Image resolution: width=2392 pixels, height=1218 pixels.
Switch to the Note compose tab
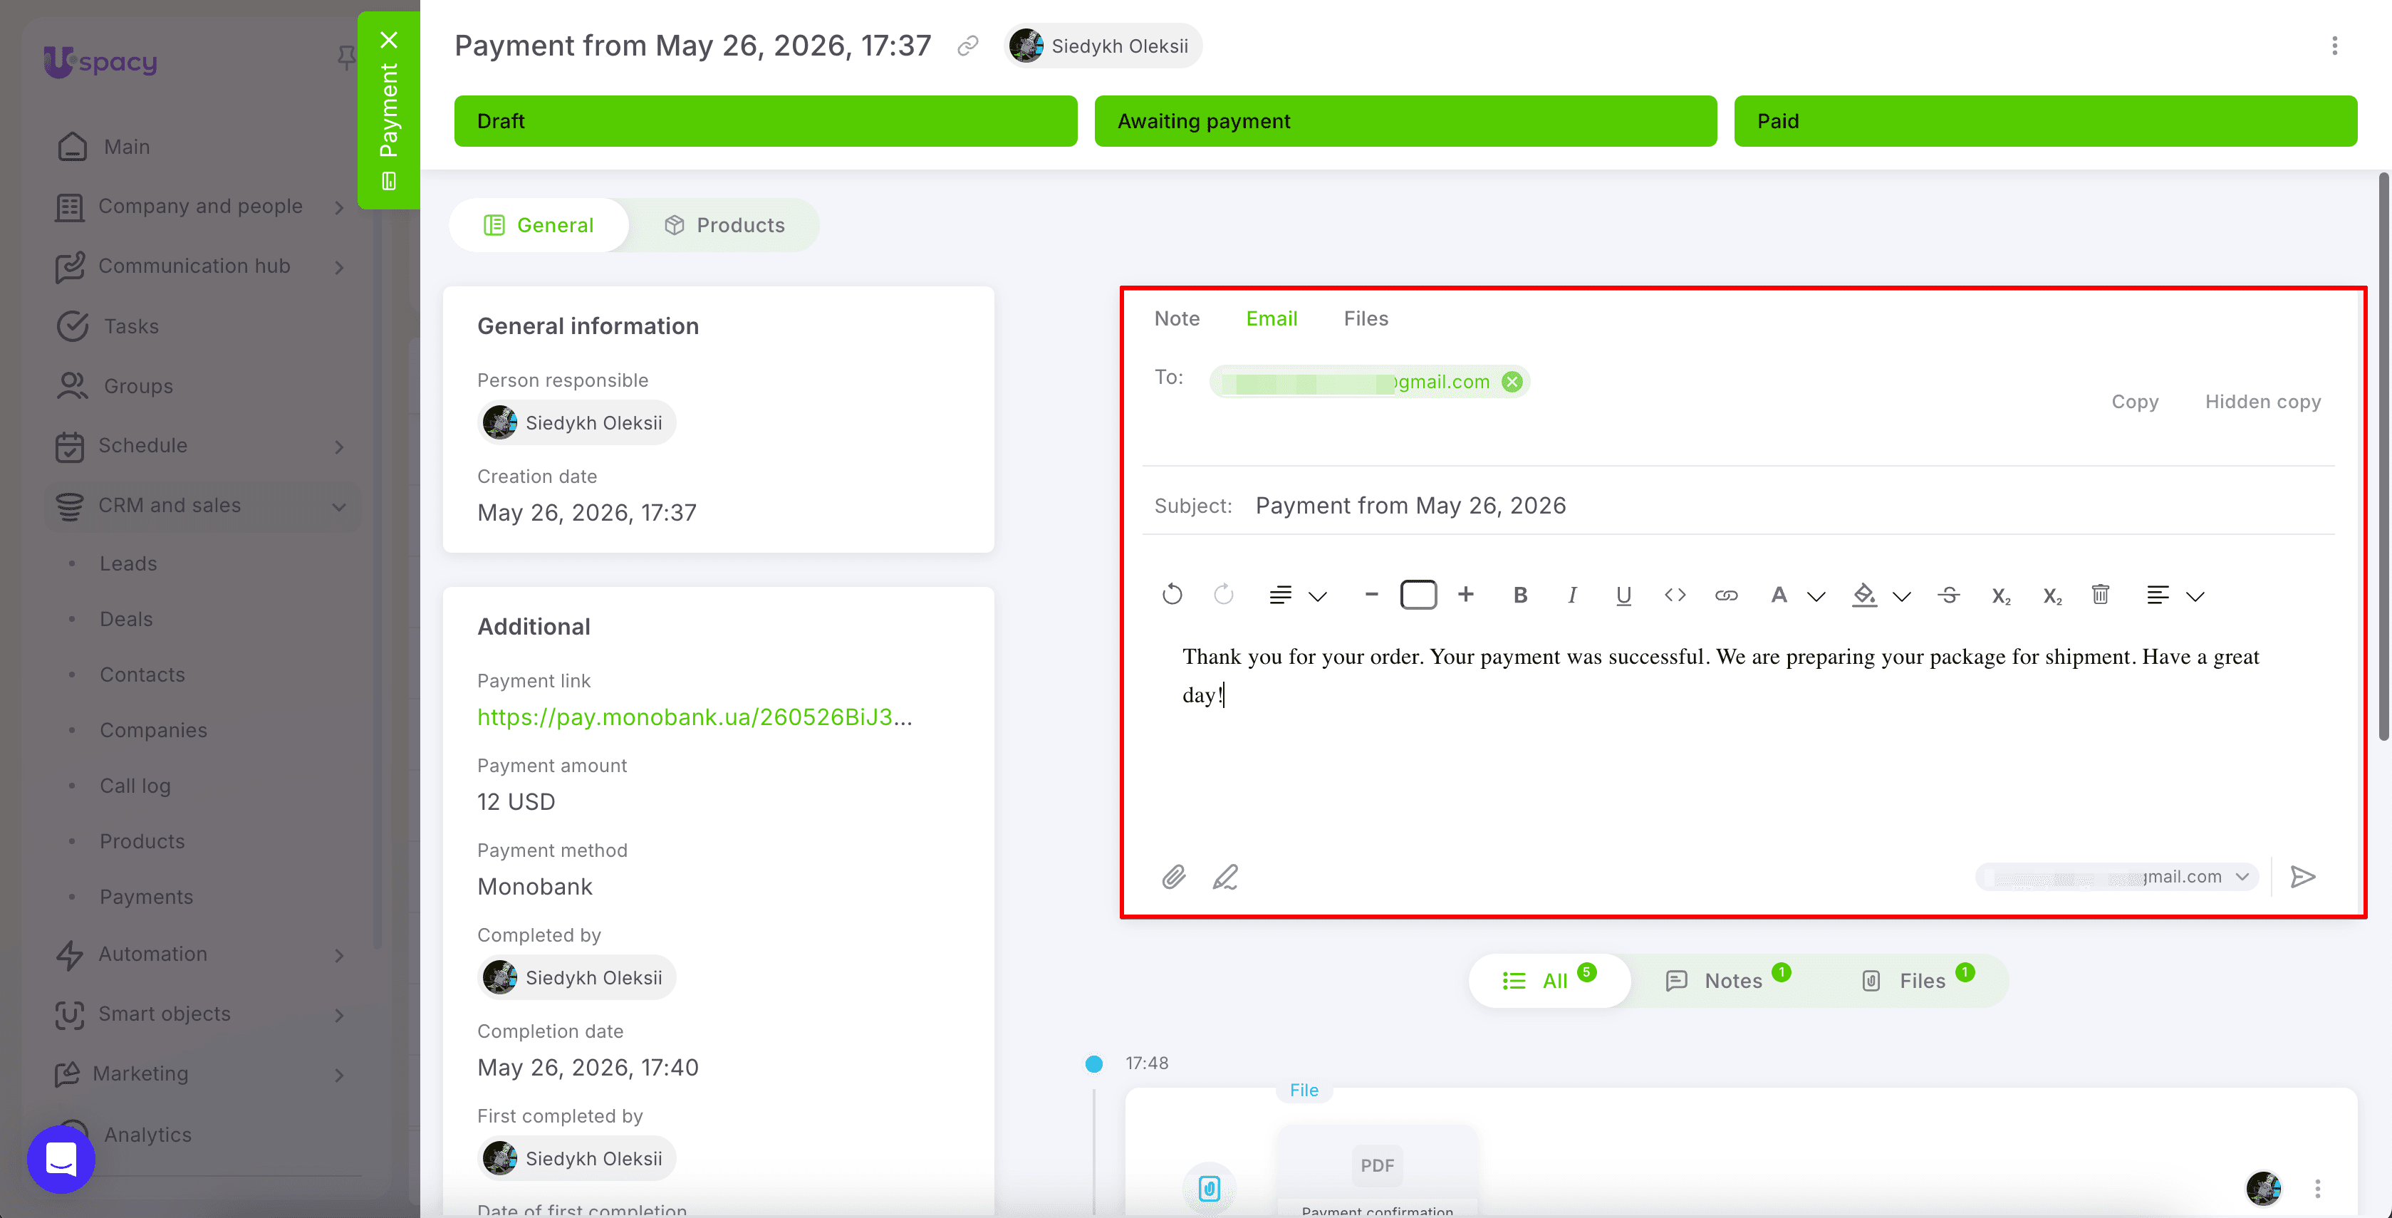point(1177,318)
